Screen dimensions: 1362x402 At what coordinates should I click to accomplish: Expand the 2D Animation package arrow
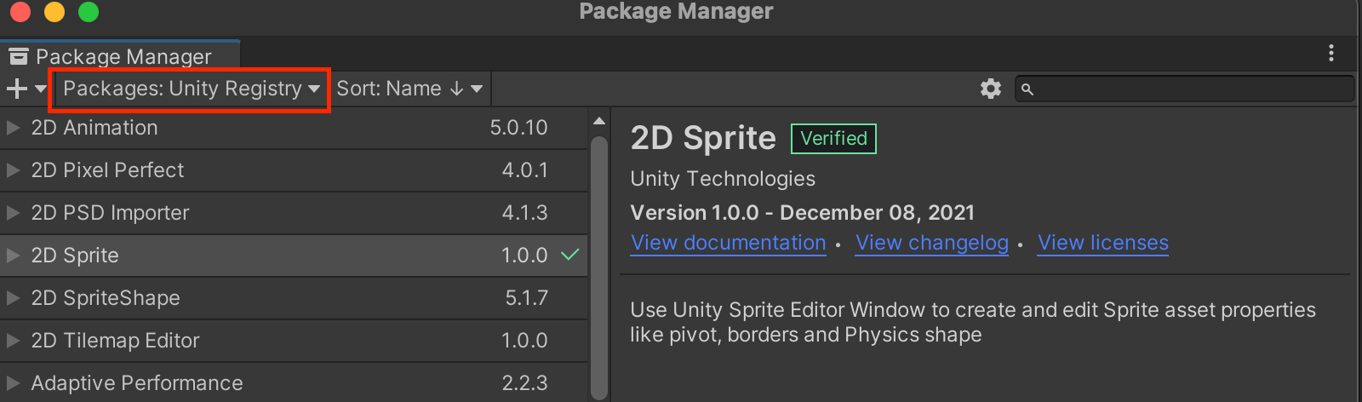point(13,128)
